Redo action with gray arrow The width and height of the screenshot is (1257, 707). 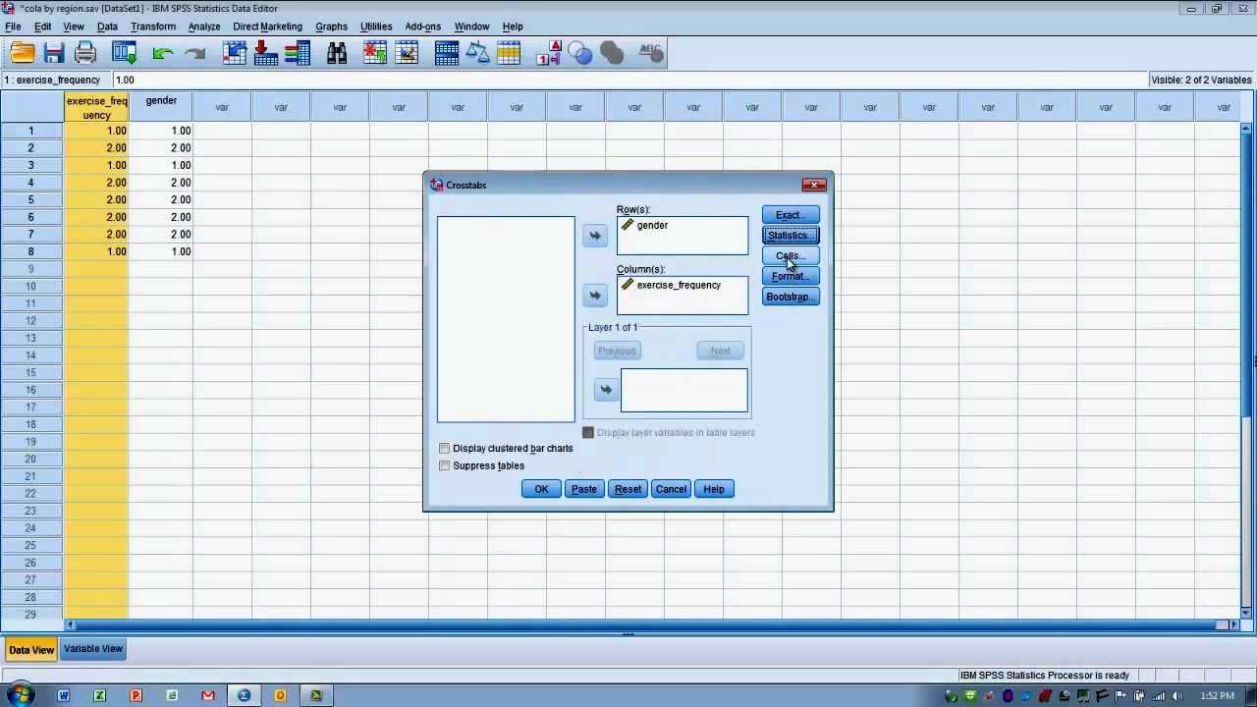pyautogui.click(x=194, y=54)
